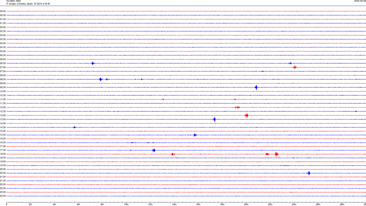Click the 15:30 time label
The width and height of the screenshot is (366, 206).
tap(3, 135)
